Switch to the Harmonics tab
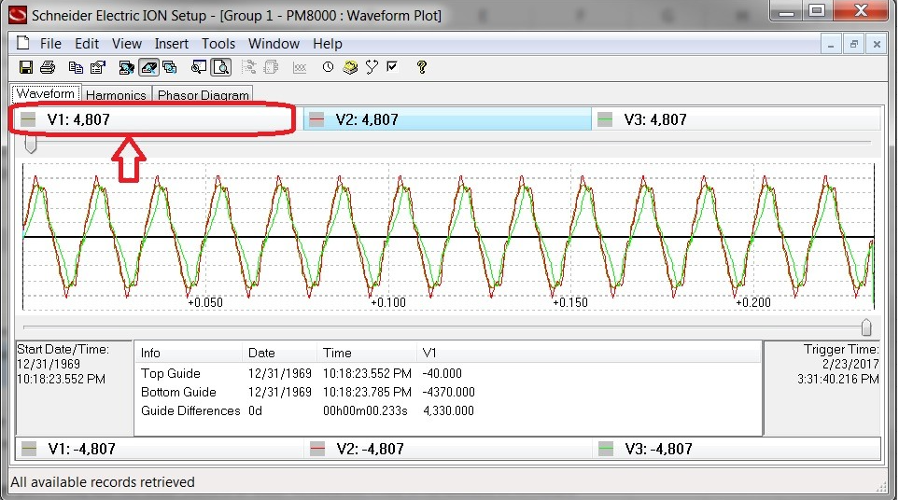Image resolution: width=899 pixels, height=500 pixels. 117,95
